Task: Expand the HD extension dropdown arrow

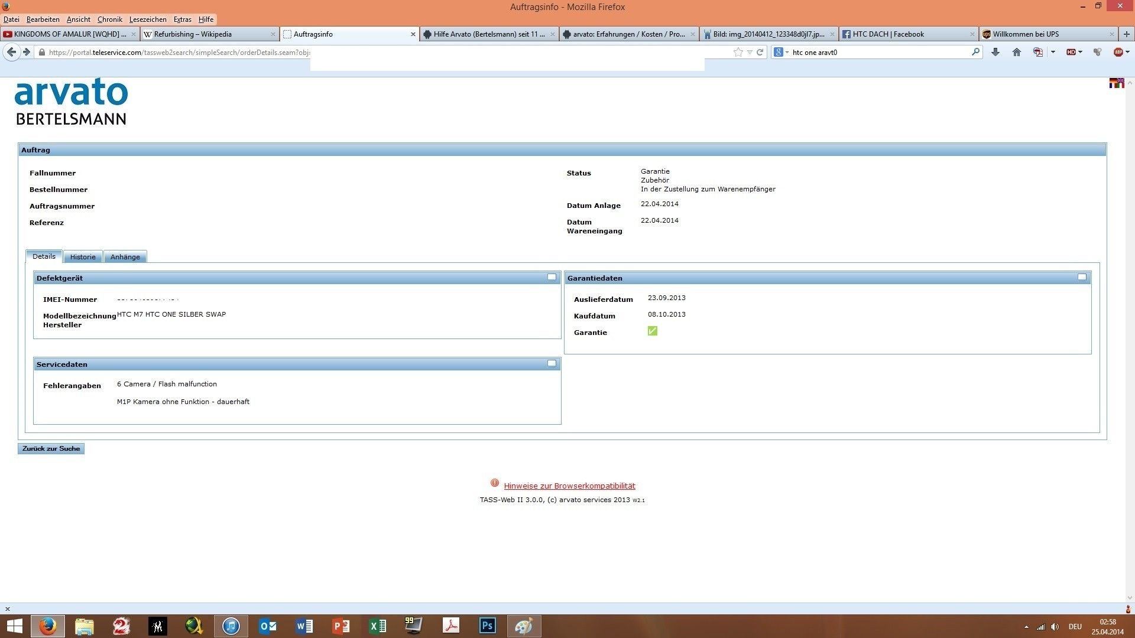Action: [x=1081, y=52]
